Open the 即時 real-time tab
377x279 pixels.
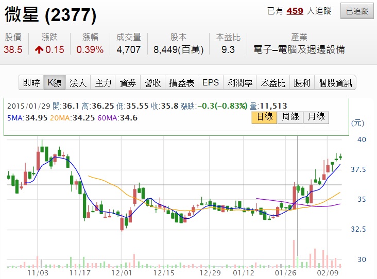pyautogui.click(x=31, y=83)
